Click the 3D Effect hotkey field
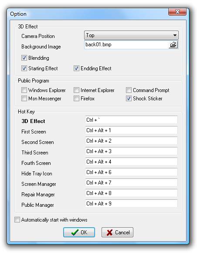The image size is (197, 253). 131,120
